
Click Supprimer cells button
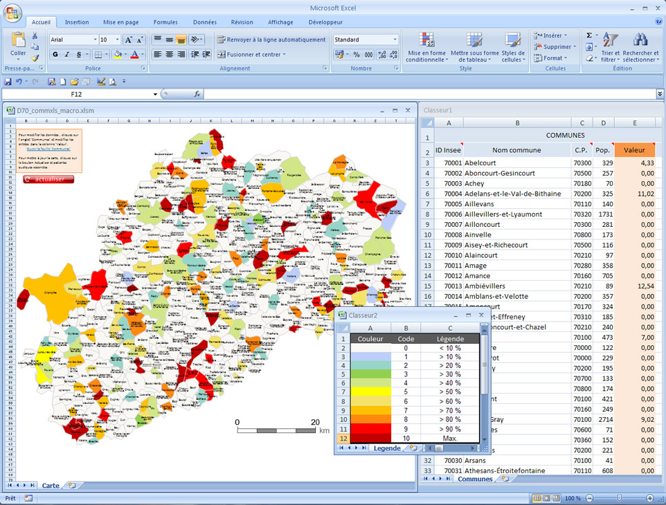(555, 46)
